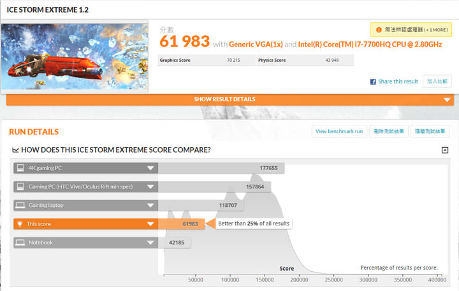
Task: Expand the SHOW RESULT DETAILS bar
Action: point(229,99)
